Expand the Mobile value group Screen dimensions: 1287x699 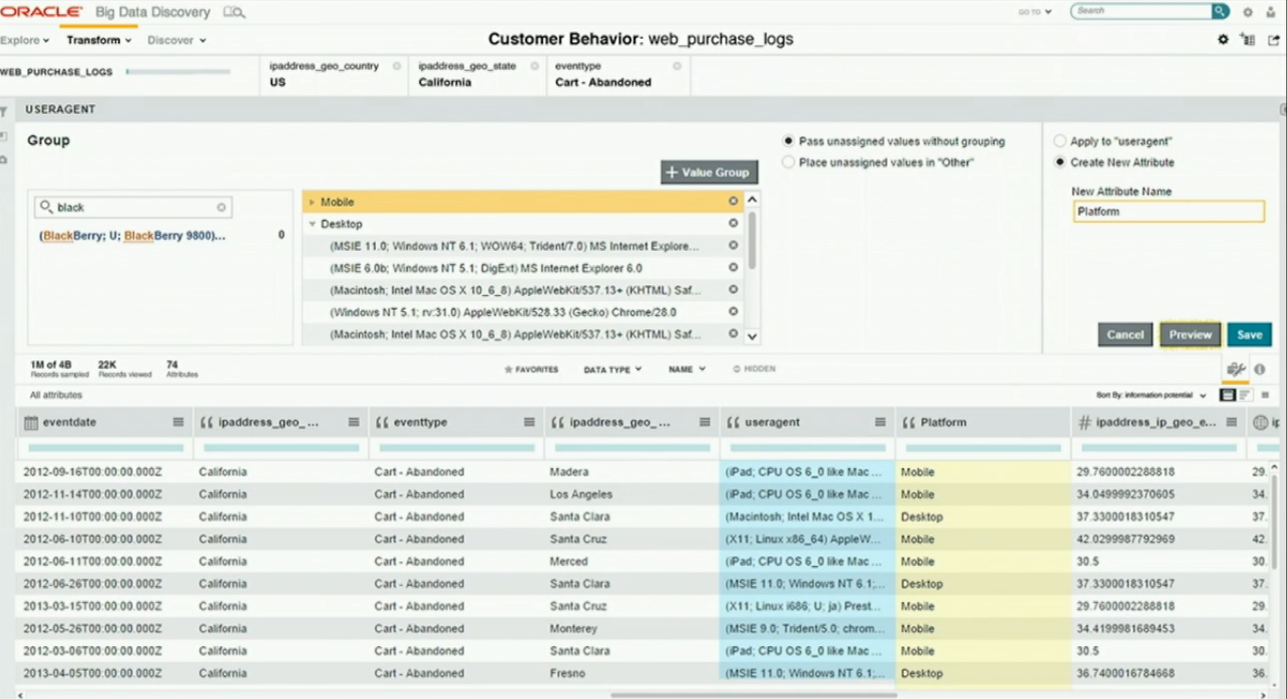(x=312, y=202)
